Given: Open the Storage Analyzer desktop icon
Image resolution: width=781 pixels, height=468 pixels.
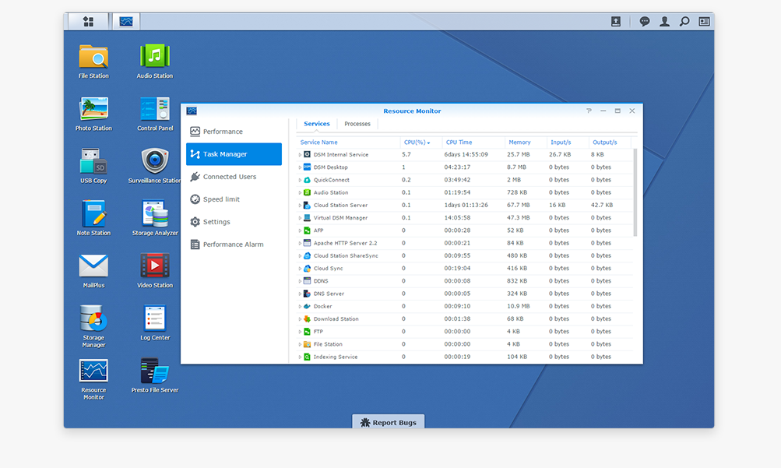Looking at the screenshot, I should tap(155, 214).
